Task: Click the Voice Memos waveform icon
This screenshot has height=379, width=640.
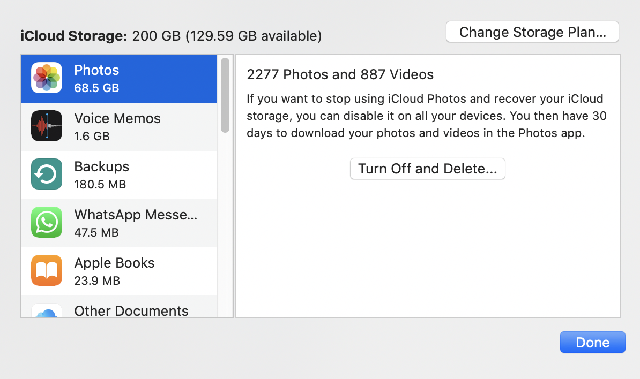Action: 46,126
